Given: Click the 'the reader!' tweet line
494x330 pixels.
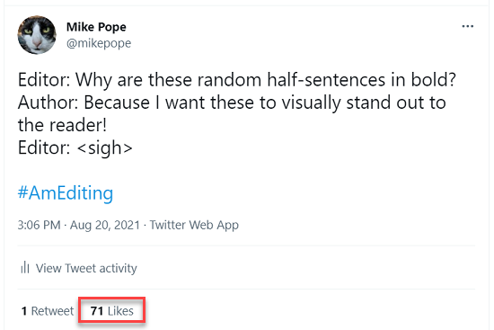Looking at the screenshot, I should [62, 125].
